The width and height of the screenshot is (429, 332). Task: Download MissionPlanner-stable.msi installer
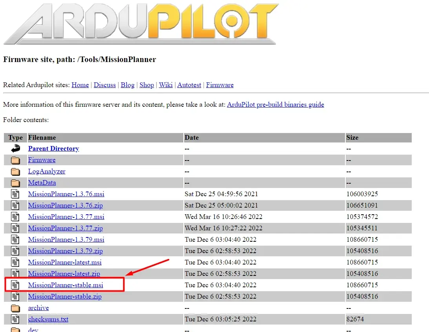(x=66, y=285)
